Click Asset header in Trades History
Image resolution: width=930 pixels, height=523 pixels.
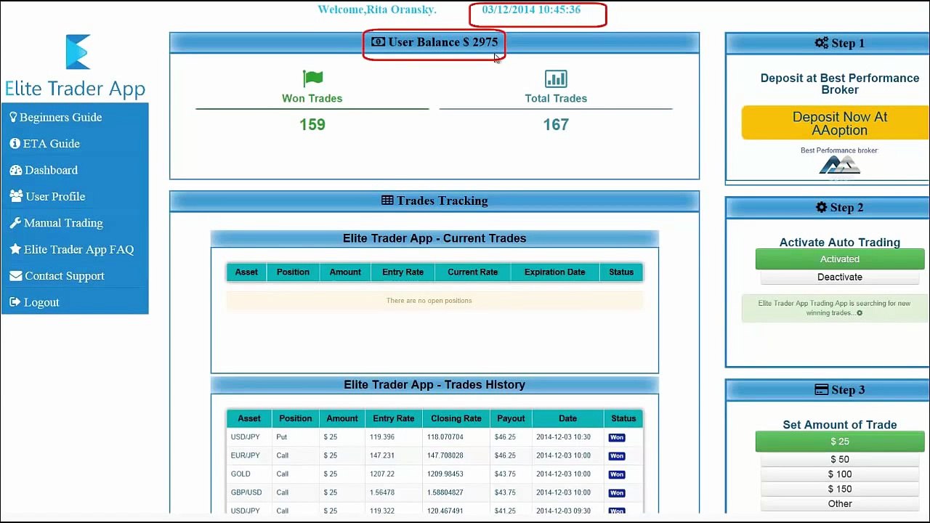tap(248, 418)
